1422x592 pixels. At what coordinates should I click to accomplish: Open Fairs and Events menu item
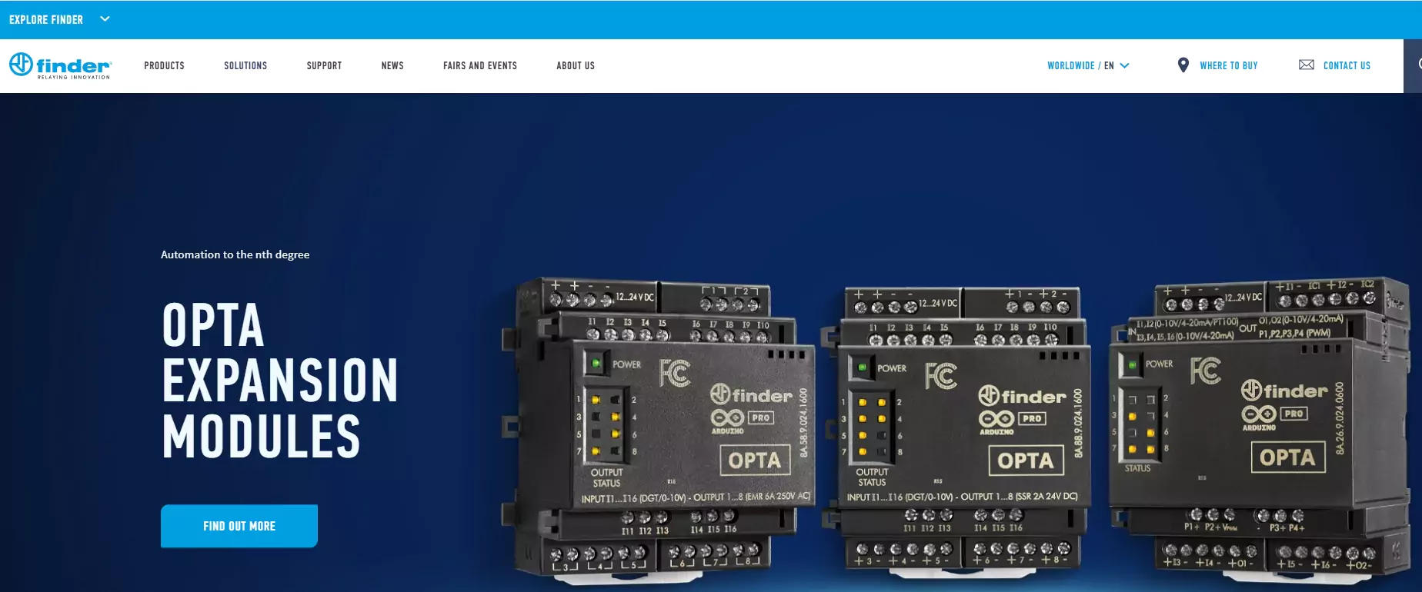click(479, 65)
